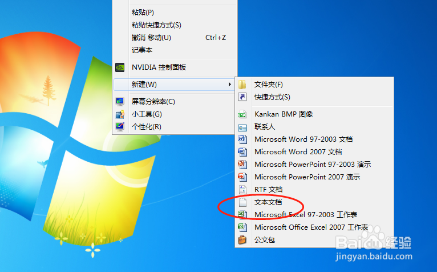Click the folder icon beside 文件夹(F)
Viewport: 437px width, 272px height.
[x=242, y=85]
